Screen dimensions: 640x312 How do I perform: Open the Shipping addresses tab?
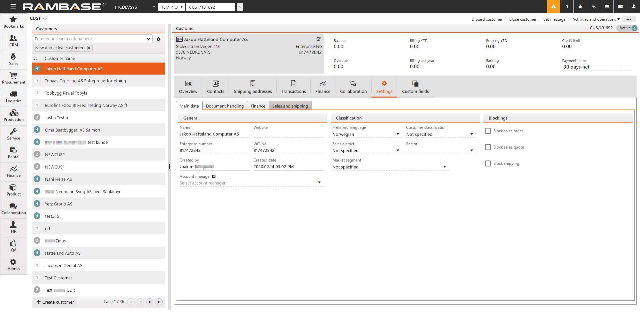click(x=253, y=87)
